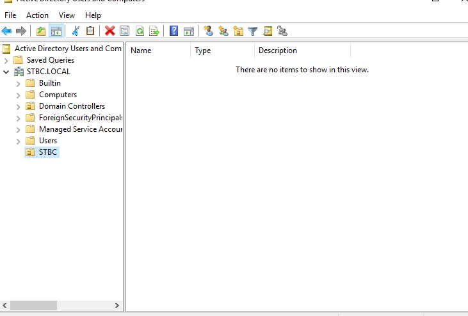Paste using the clipboard icon
This screenshot has width=468, height=316.
90,31
